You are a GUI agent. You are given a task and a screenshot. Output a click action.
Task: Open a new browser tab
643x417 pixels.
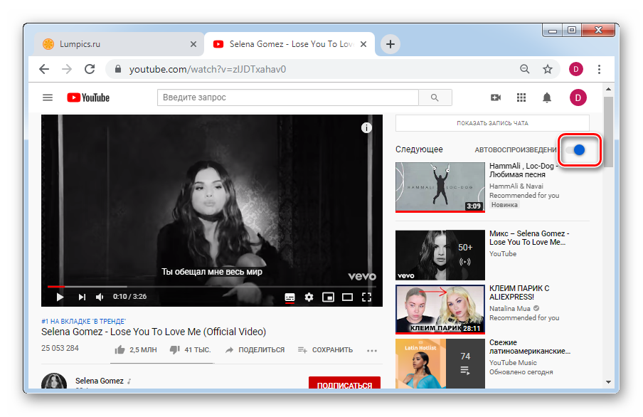(x=390, y=44)
